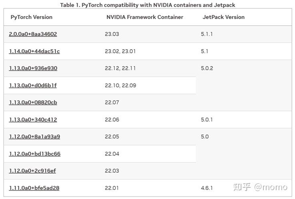Select the JetPack 5.0.2 cell
Viewport: 295px width, 199px height.
click(x=207, y=68)
